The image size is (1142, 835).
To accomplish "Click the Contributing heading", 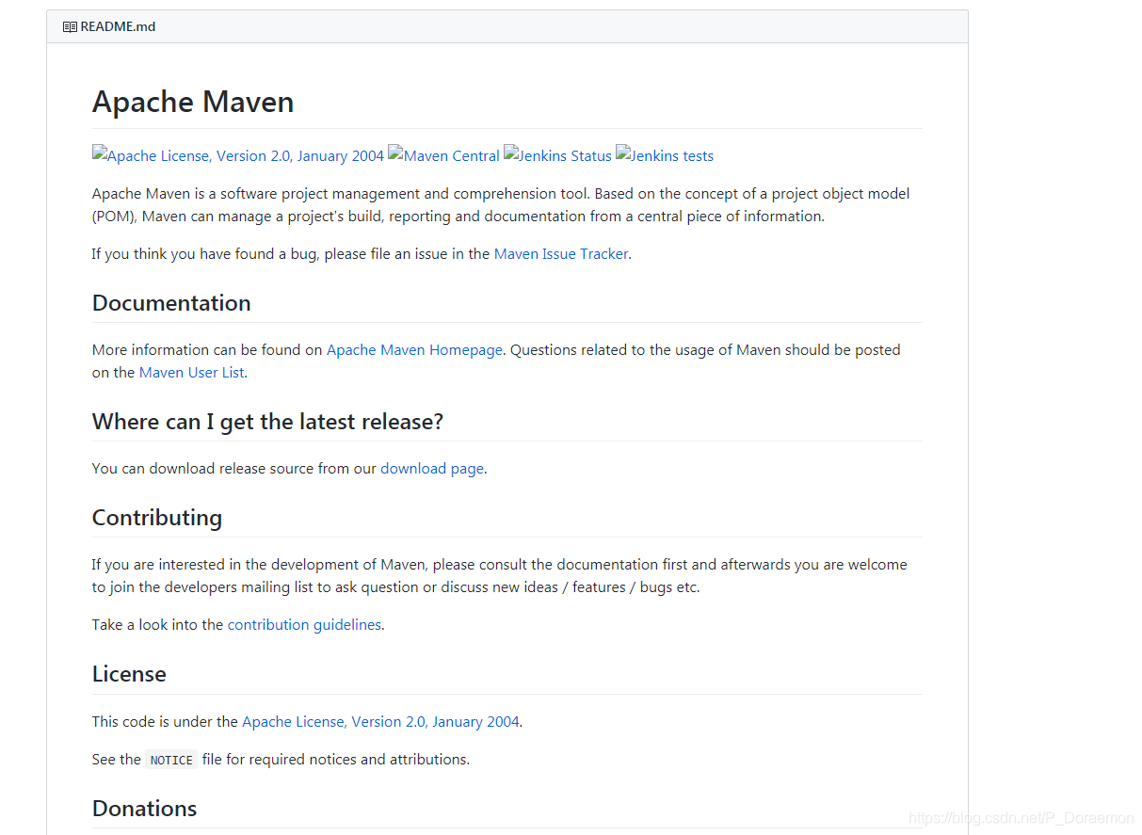I will tap(157, 518).
